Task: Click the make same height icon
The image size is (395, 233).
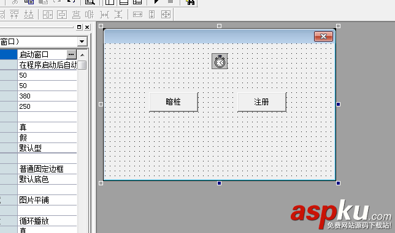Action: (151, 15)
